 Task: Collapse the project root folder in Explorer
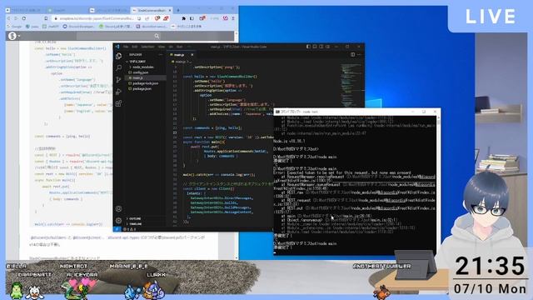click(x=137, y=62)
